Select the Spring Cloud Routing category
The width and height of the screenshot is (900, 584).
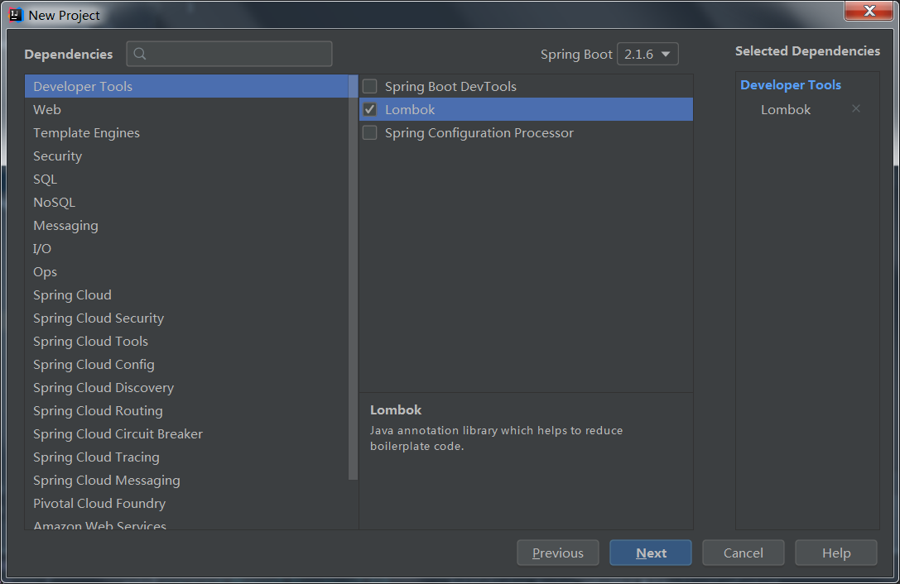[187, 411]
